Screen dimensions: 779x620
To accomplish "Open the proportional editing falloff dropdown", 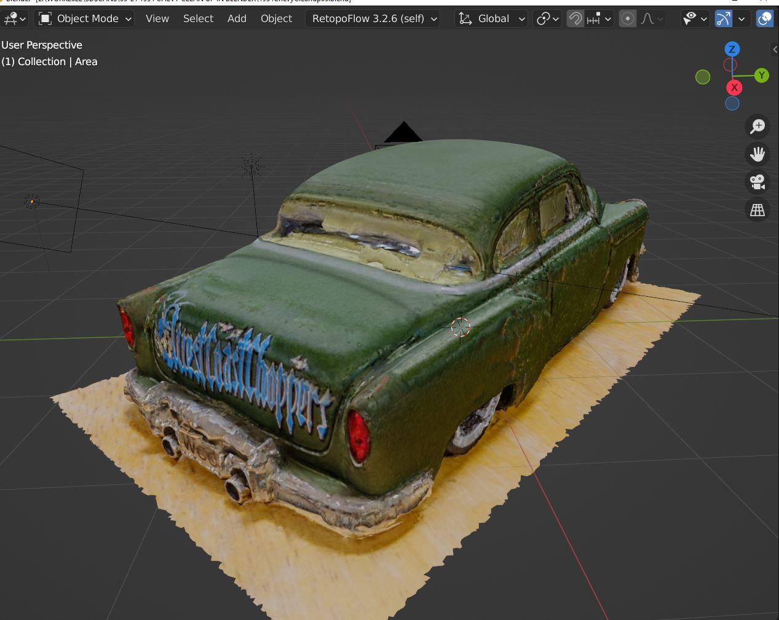I will tap(652, 18).
